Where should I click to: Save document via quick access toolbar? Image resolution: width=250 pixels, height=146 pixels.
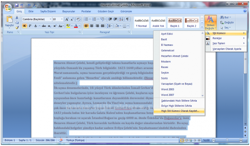17,5
